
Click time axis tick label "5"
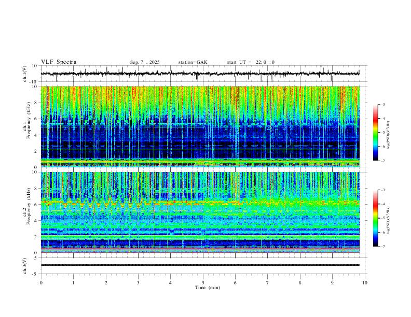click(203, 283)
